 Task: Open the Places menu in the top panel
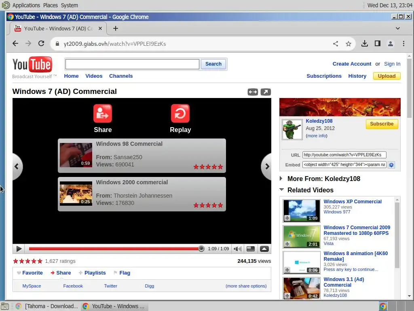(x=51, y=5)
